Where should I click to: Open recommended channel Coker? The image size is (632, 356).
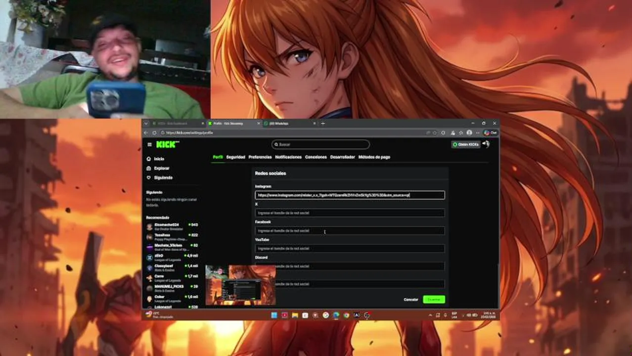(x=172, y=299)
